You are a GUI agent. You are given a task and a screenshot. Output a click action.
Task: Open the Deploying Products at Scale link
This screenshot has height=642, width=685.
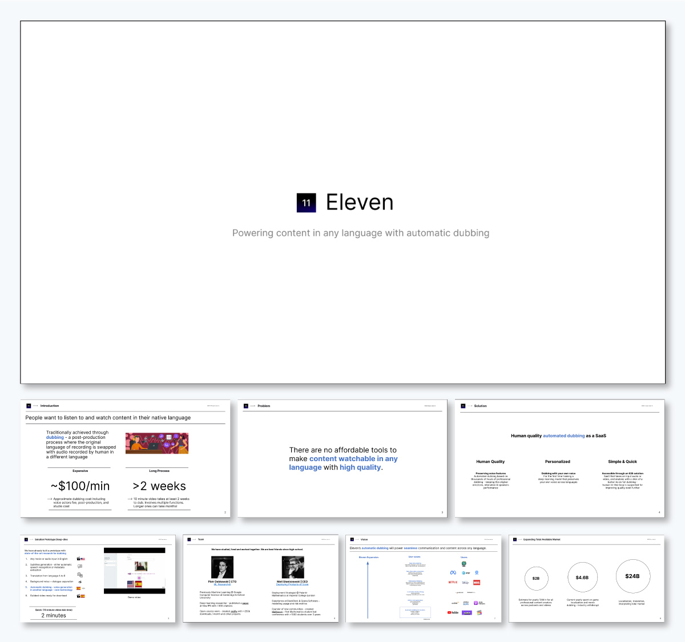click(292, 584)
